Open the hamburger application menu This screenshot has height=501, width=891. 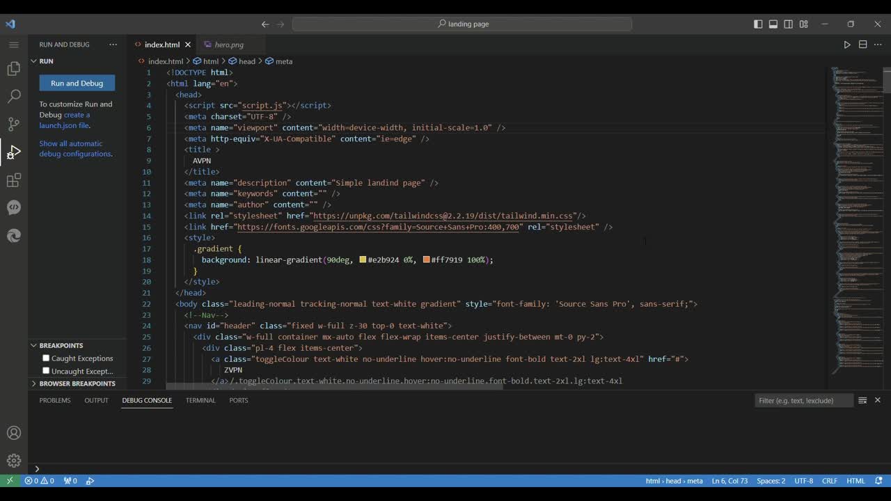pos(13,45)
